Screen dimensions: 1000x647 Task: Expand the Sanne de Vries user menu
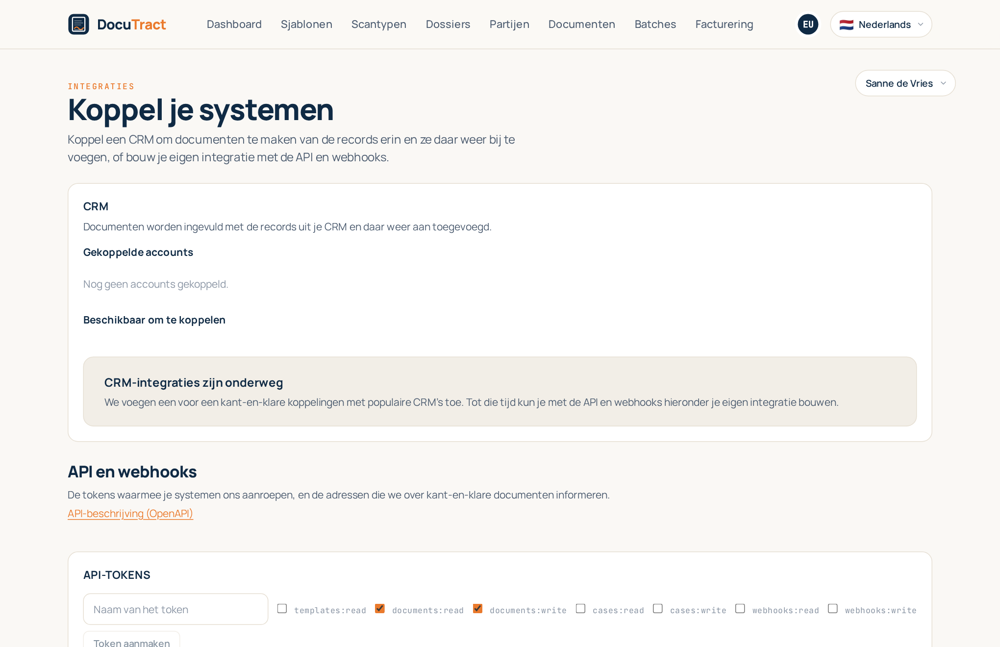[x=905, y=83]
